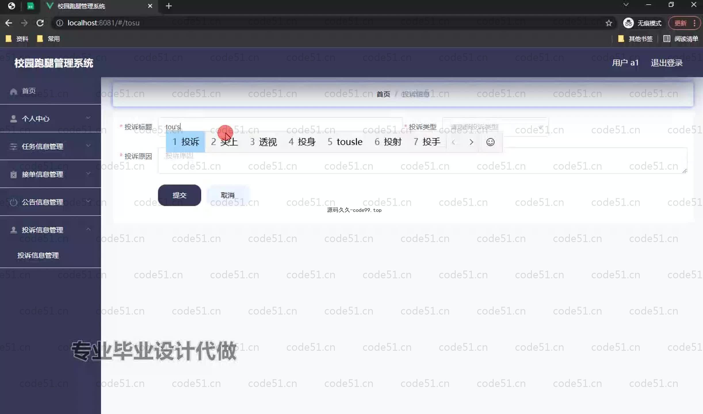The image size is (703, 414).
Task: Go to next IME candidate page arrow
Action: pyautogui.click(x=471, y=142)
